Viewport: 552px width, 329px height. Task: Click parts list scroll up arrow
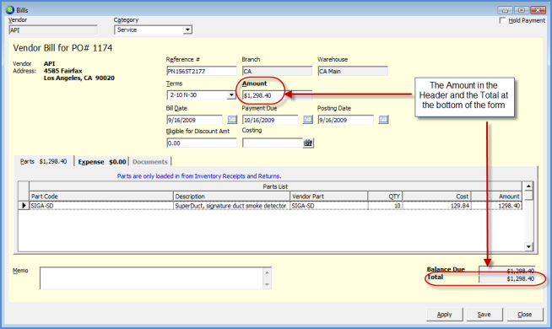(528, 186)
